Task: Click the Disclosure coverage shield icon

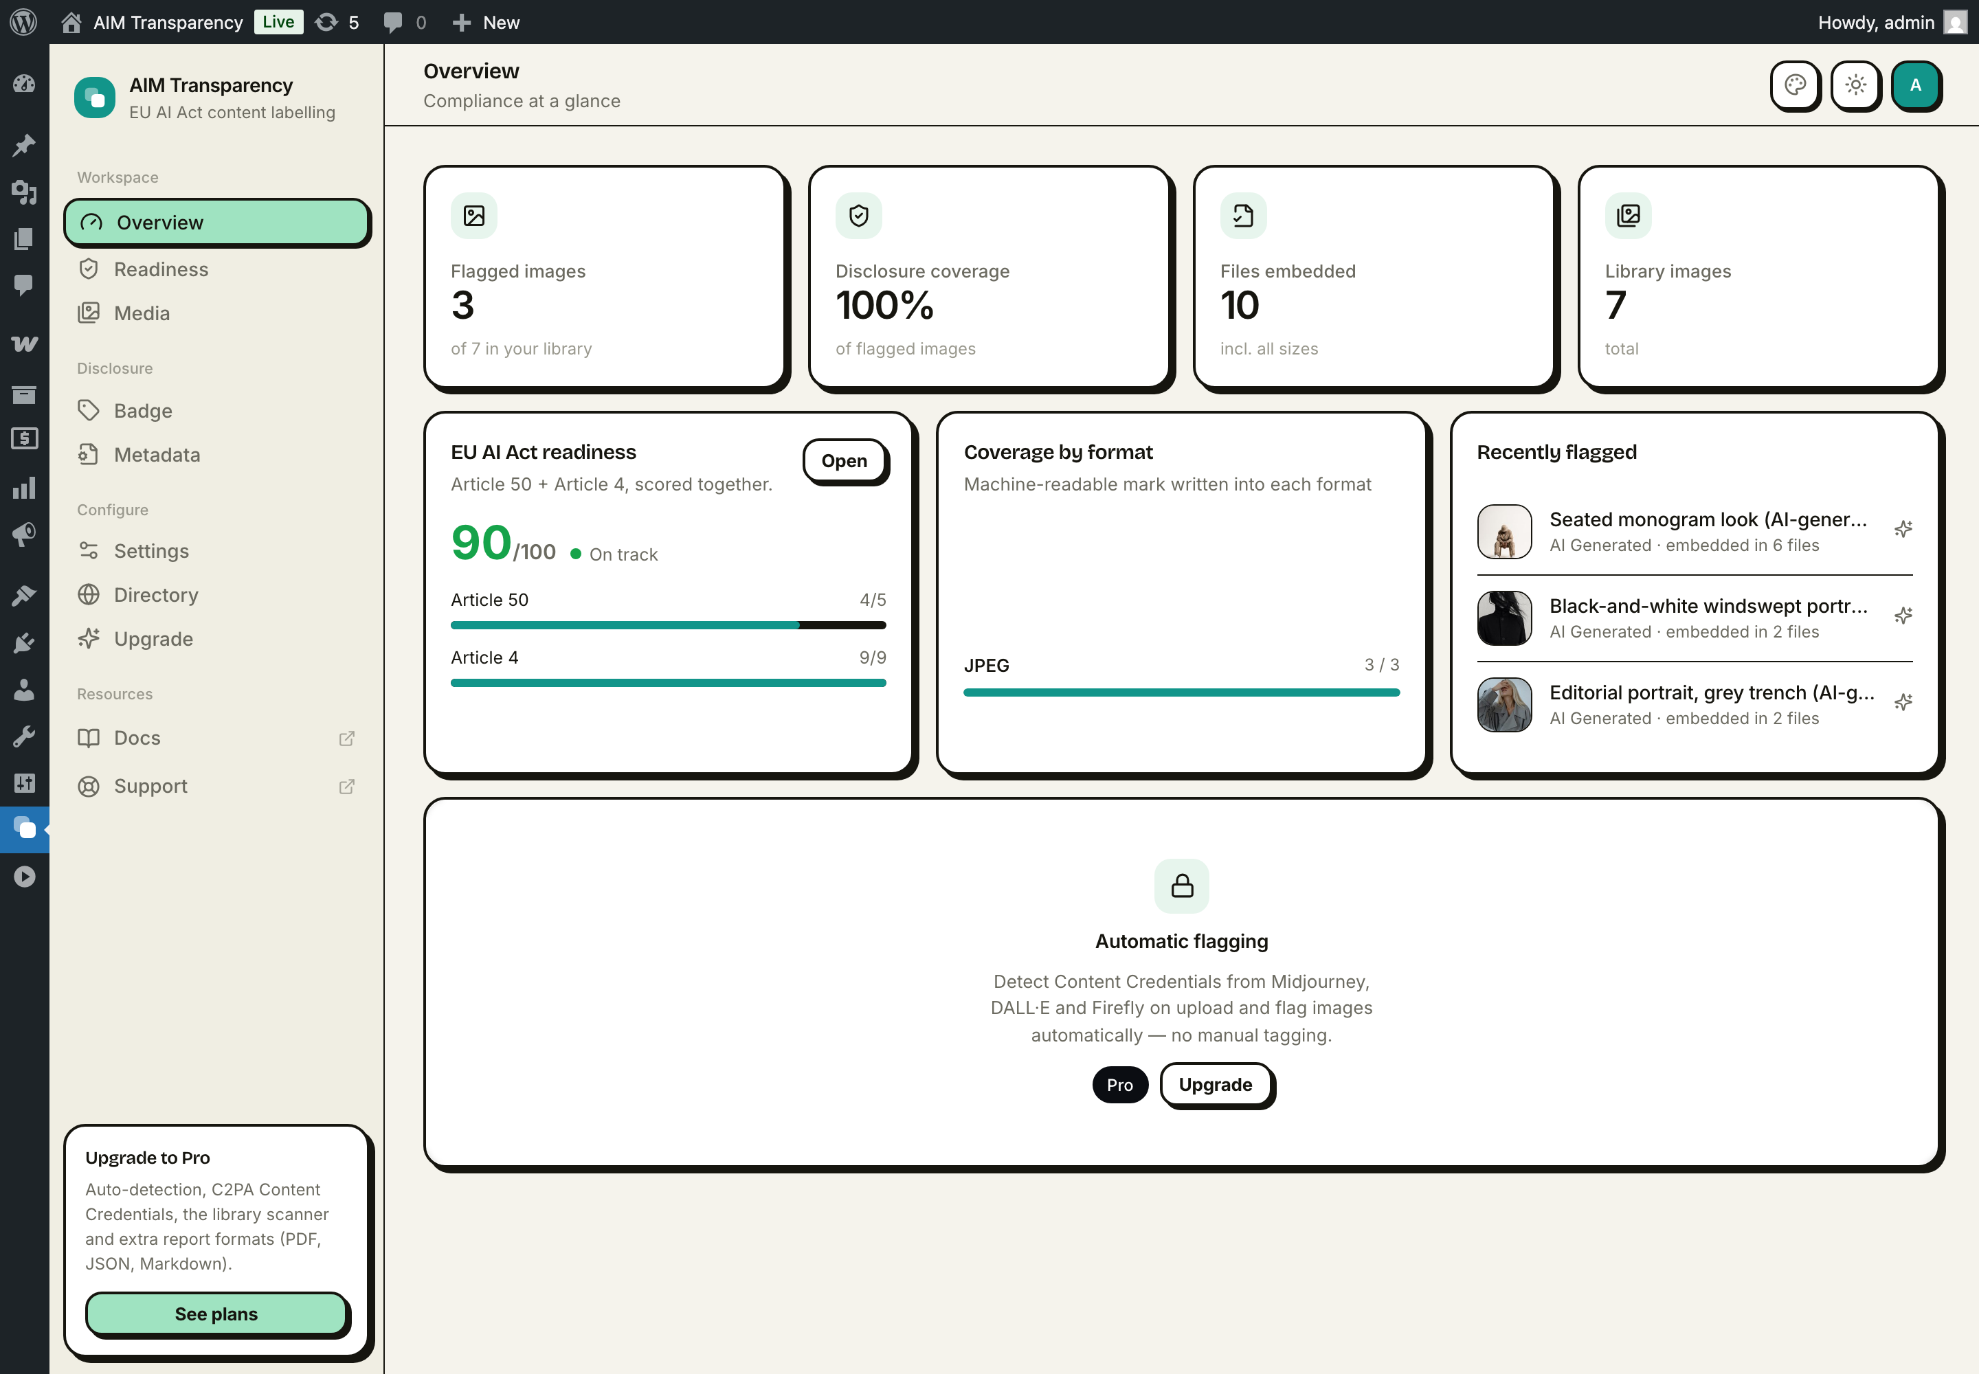Action: coord(859,215)
